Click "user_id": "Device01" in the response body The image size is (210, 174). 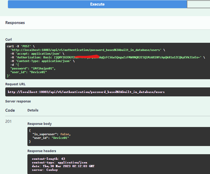pyautogui.click(x=51, y=138)
